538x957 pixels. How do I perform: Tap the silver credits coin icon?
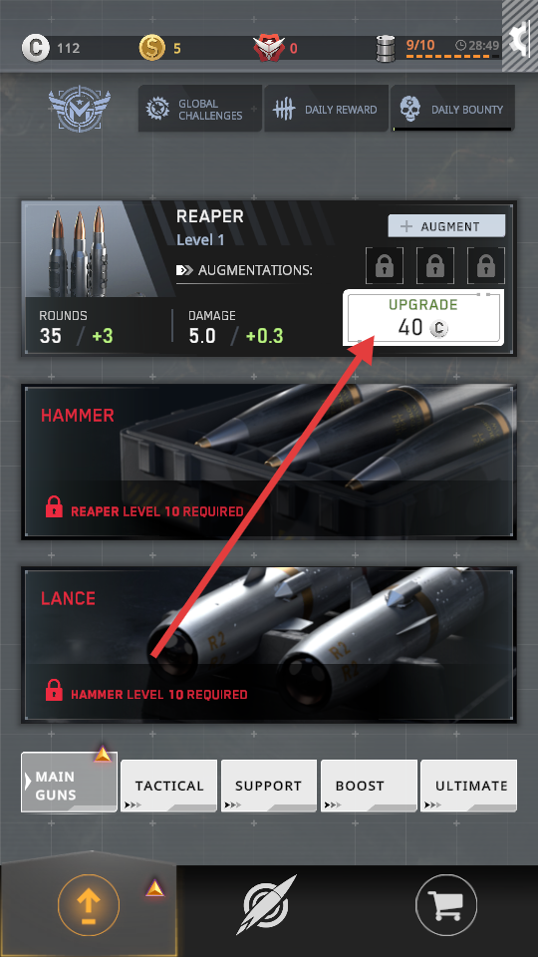(x=35, y=48)
